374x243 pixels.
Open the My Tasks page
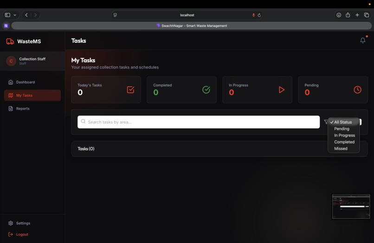click(32, 95)
